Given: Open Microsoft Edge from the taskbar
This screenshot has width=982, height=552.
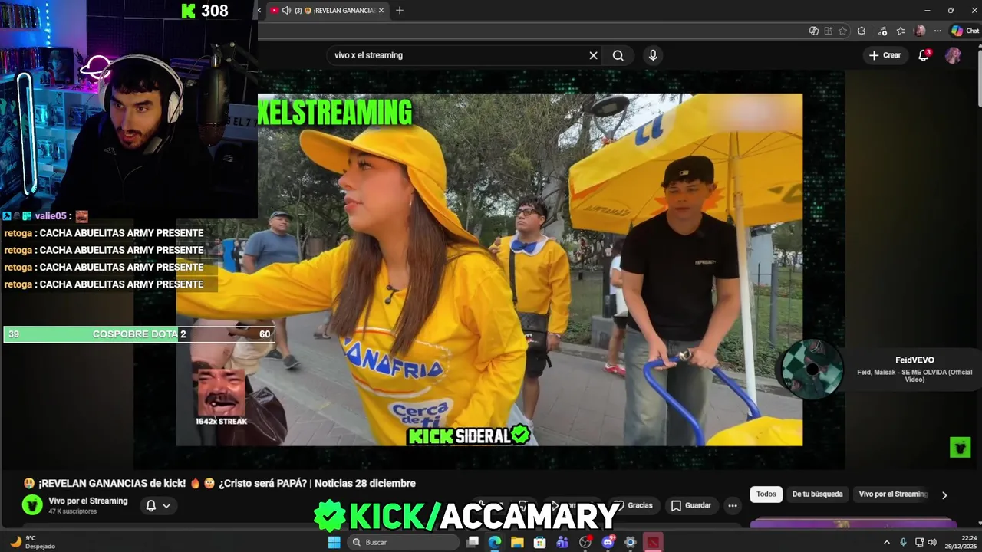Looking at the screenshot, I should pos(495,542).
